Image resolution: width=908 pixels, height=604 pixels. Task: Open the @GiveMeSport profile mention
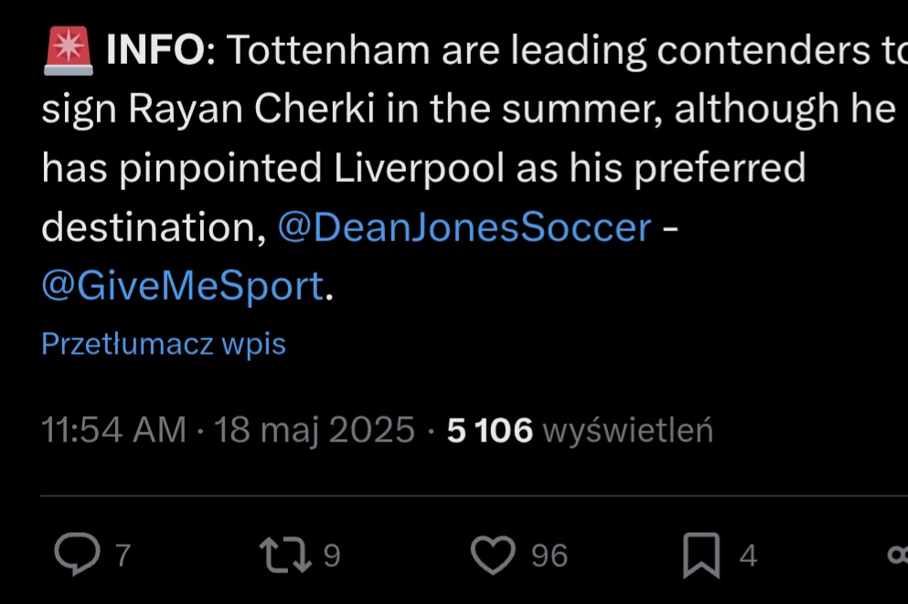point(183,287)
